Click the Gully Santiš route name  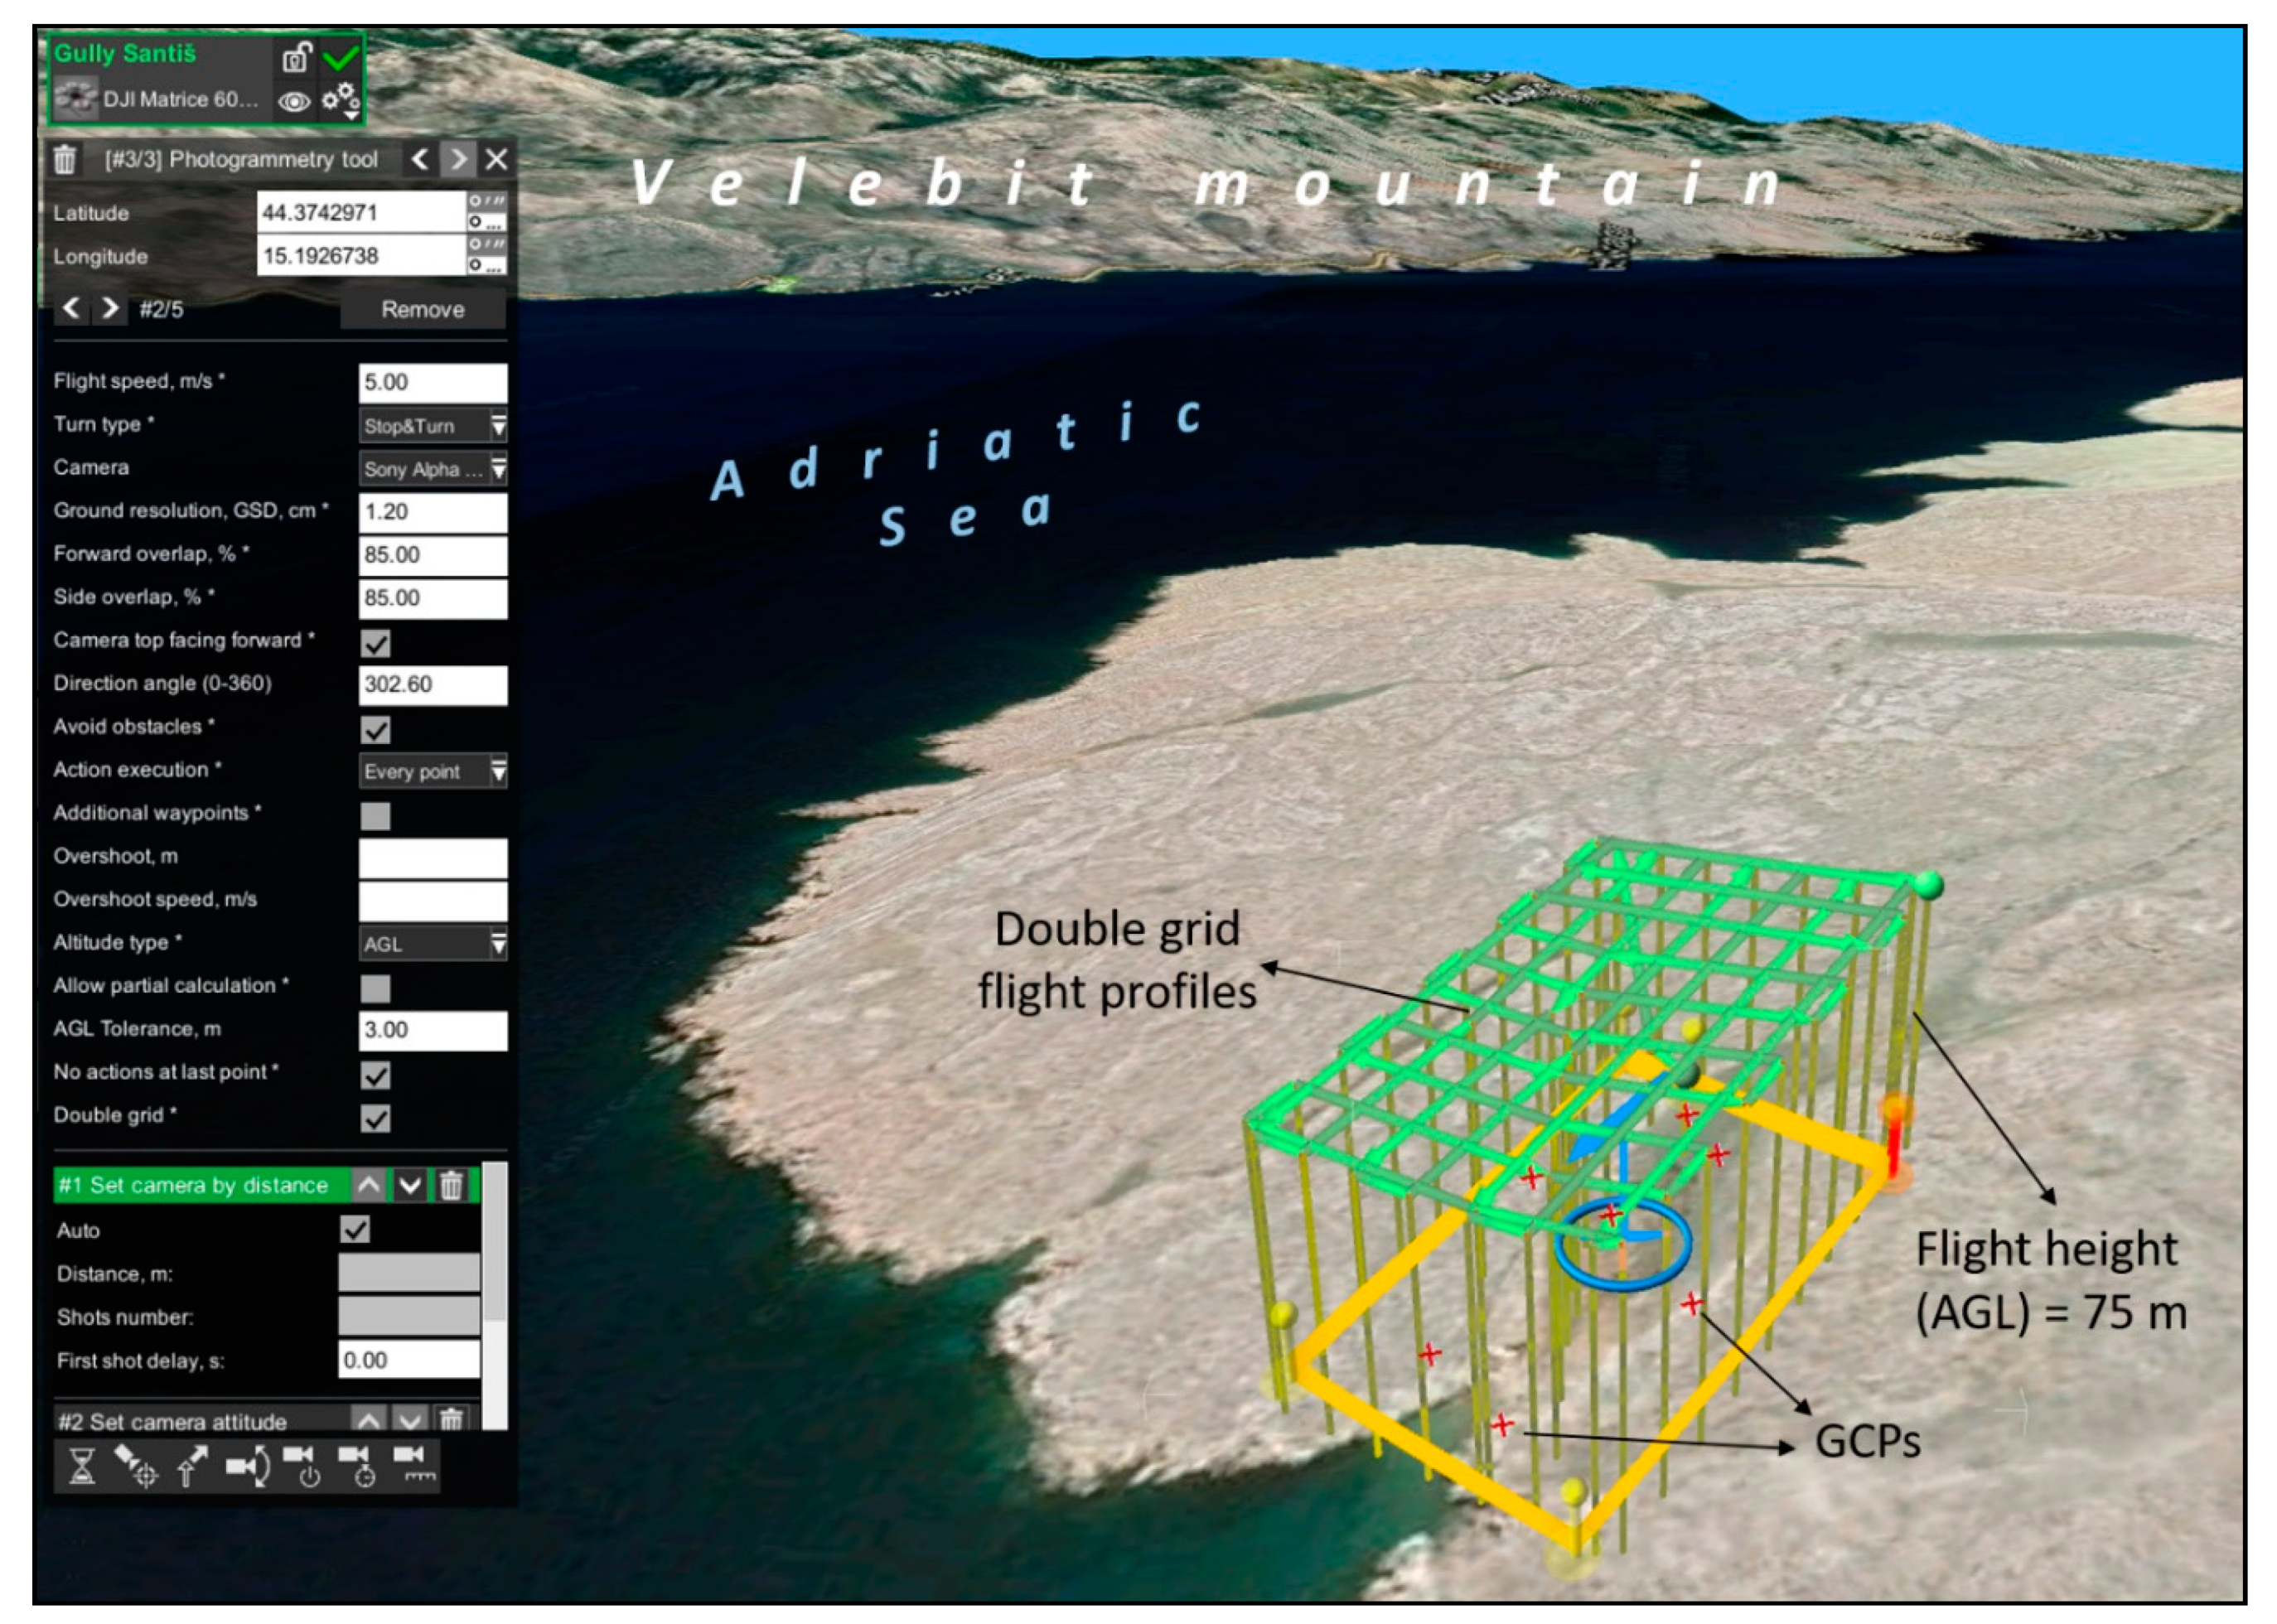tap(125, 53)
